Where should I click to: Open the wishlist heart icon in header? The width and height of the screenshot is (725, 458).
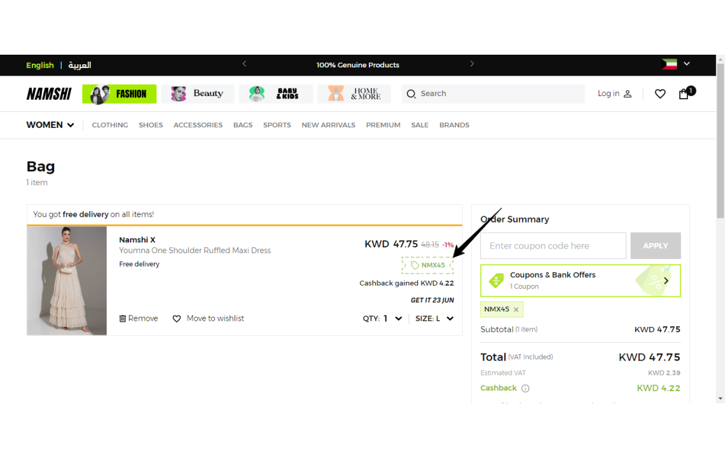click(x=659, y=94)
